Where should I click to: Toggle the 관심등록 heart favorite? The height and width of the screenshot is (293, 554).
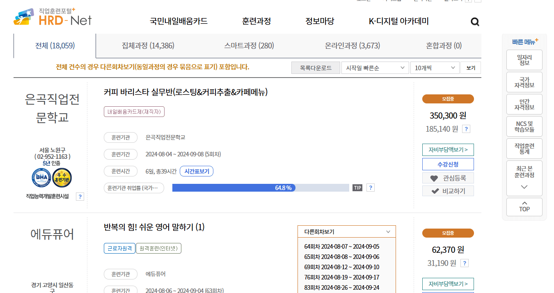pos(448,178)
